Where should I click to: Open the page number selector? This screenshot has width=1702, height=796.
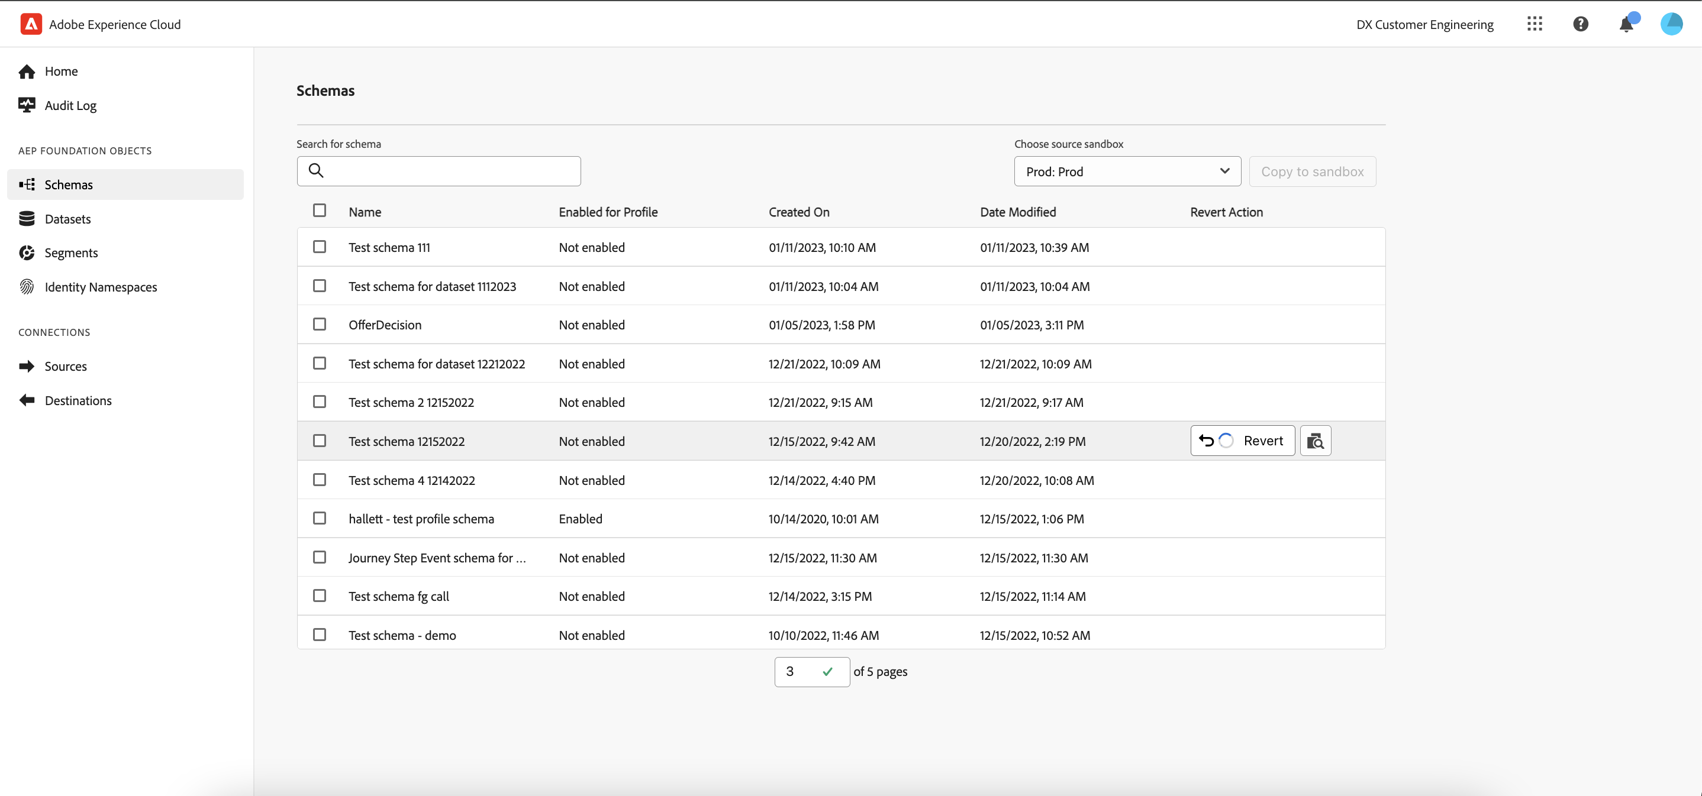[811, 672]
